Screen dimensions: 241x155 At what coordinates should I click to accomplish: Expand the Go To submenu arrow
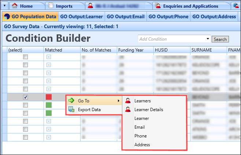coord(119,101)
